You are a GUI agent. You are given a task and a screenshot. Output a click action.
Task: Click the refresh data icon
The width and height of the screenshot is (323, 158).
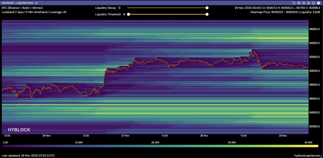[x=294, y=3]
